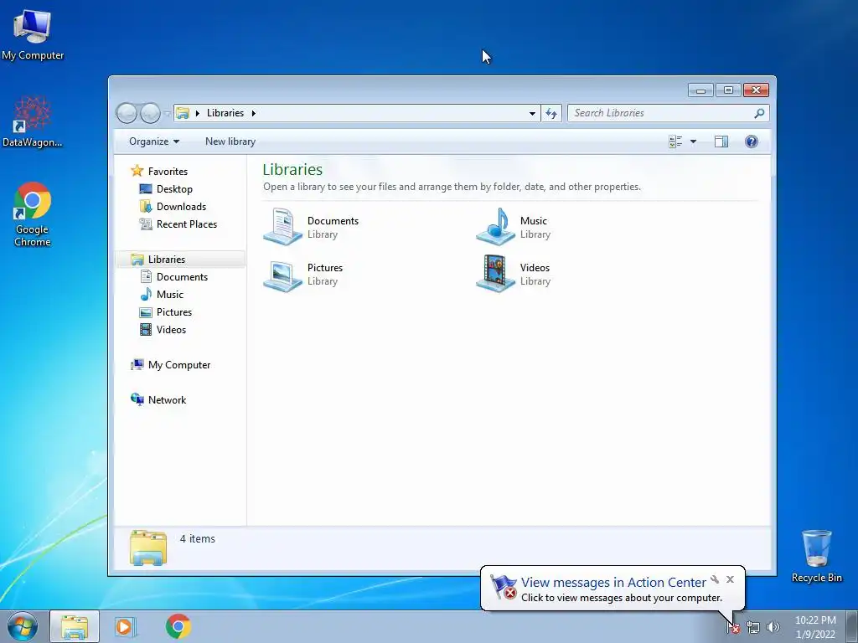Viewport: 858px width, 643px height.
Task: Open the Videos library icon in main pane
Action: point(496,274)
